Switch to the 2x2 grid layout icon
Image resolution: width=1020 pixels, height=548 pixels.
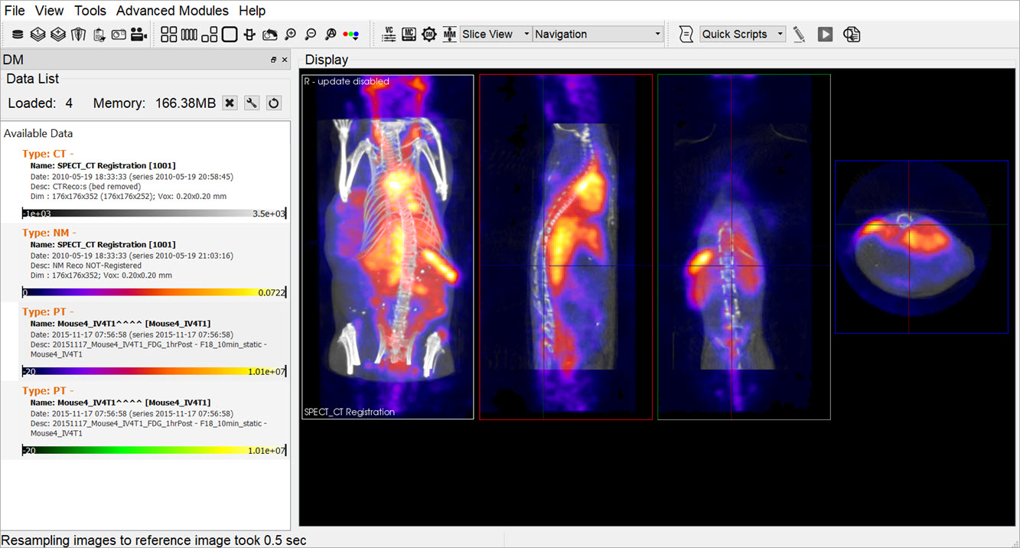(169, 34)
